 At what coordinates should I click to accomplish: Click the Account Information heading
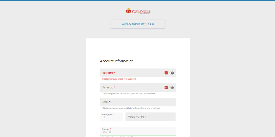pyautogui.click(x=117, y=61)
